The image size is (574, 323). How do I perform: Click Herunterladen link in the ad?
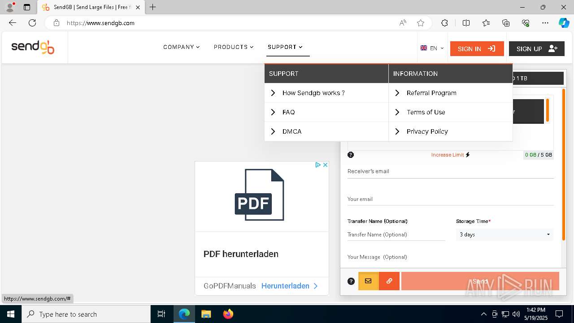(x=289, y=286)
